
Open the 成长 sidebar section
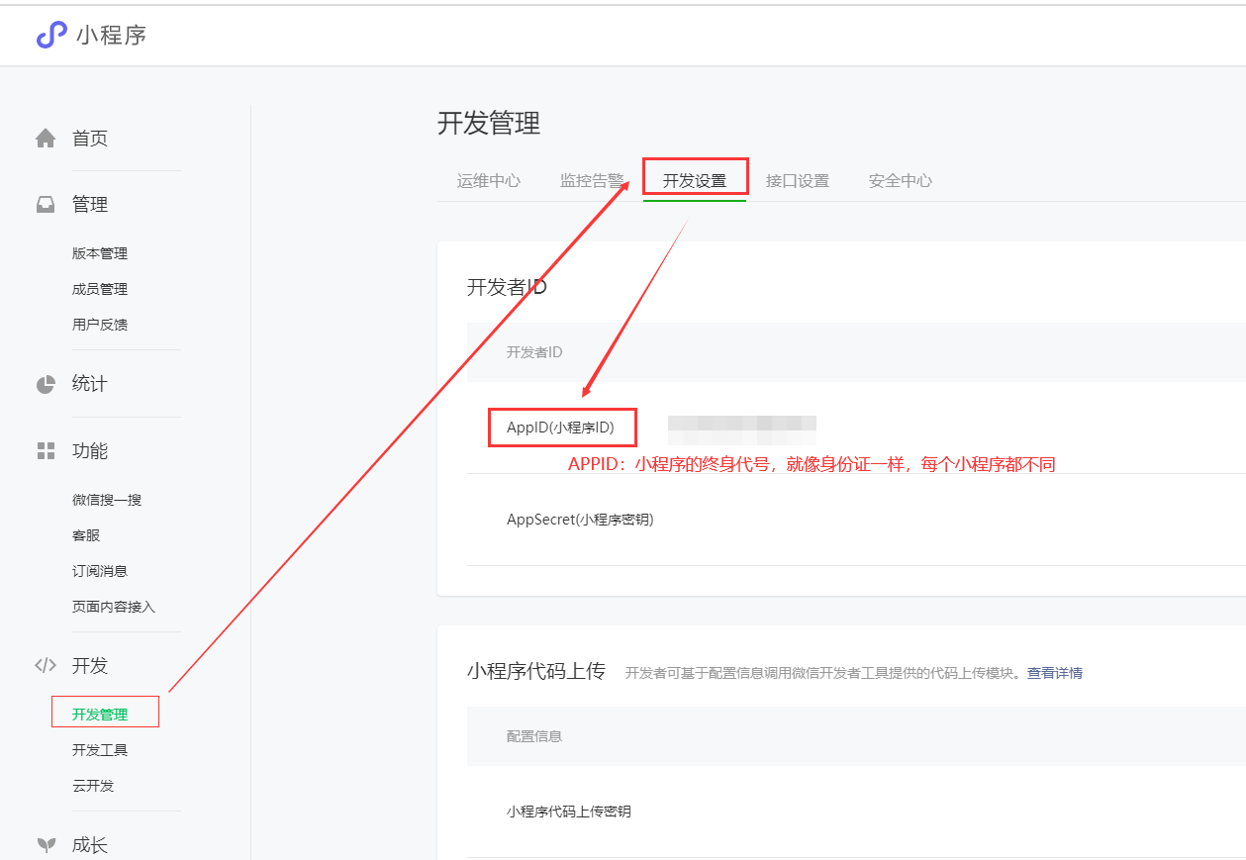point(90,845)
